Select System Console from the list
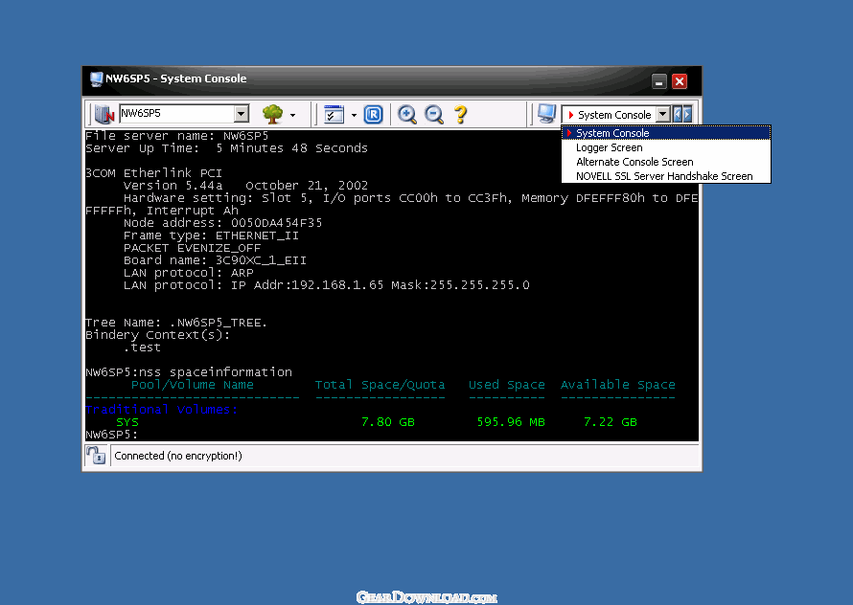 666,133
